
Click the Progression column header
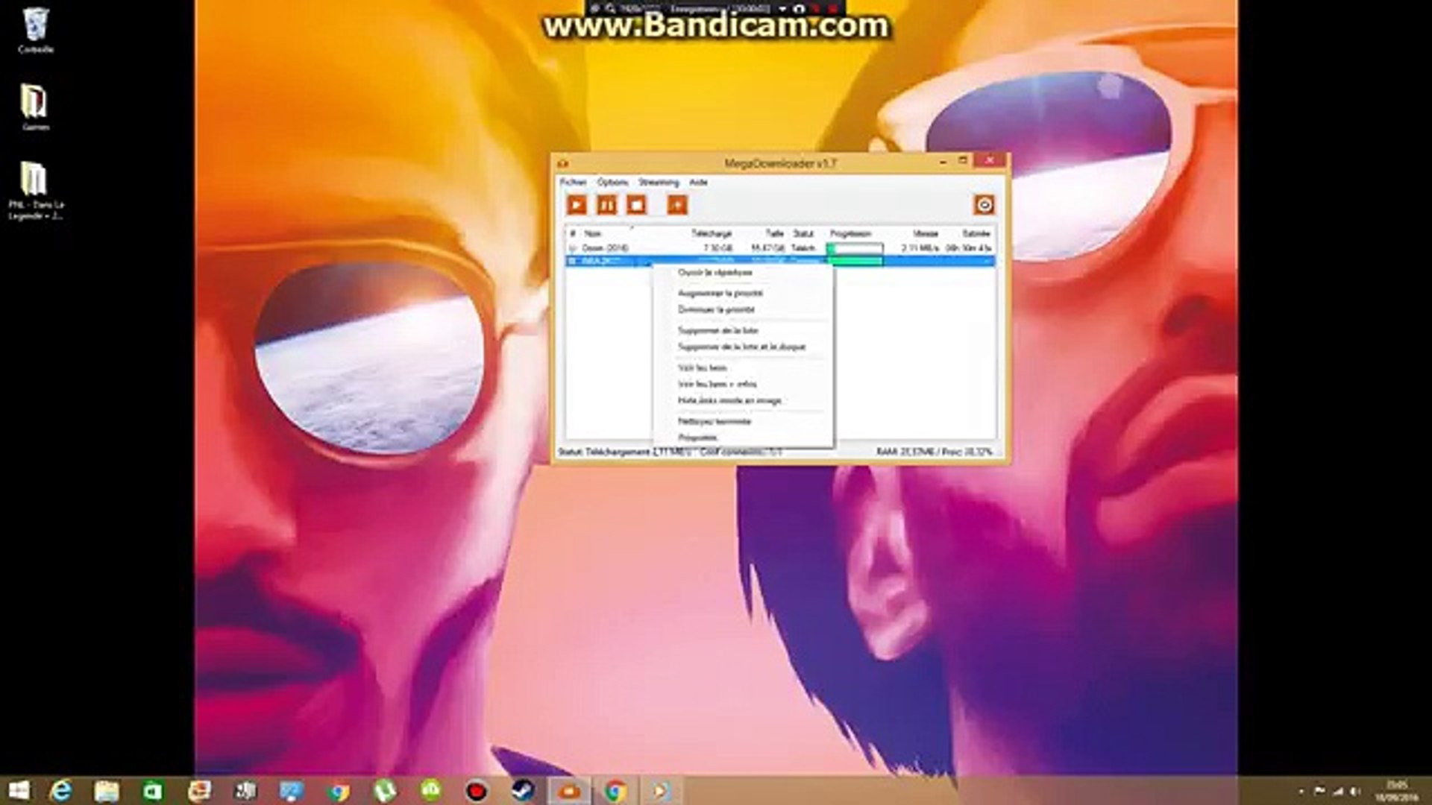850,233
